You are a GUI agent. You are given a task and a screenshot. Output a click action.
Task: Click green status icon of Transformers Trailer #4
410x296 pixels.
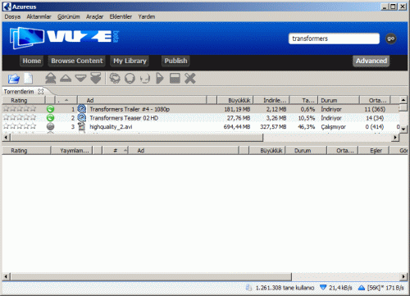(x=50, y=109)
